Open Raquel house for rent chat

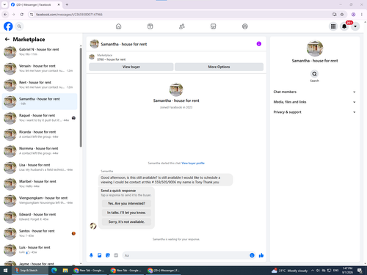(x=40, y=118)
